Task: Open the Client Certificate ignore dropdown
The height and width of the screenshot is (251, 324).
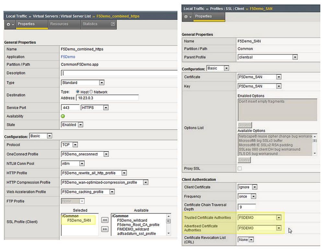Action: pos(254,187)
